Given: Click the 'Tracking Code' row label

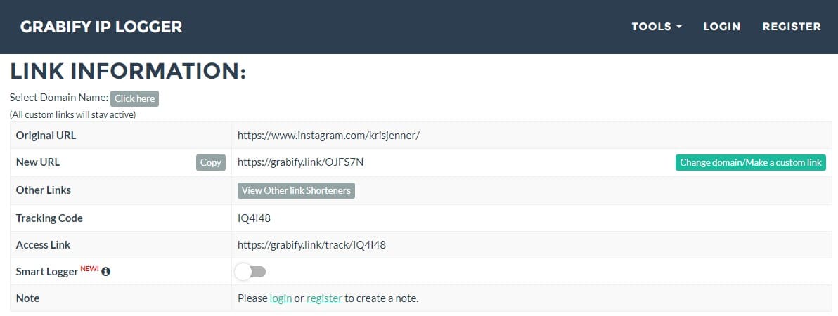Looking at the screenshot, I should pyautogui.click(x=49, y=218).
